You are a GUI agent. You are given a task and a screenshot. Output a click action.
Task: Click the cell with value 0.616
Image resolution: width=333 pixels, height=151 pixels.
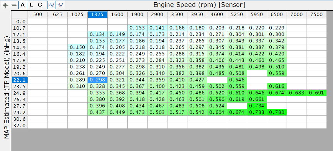(x=277, y=87)
